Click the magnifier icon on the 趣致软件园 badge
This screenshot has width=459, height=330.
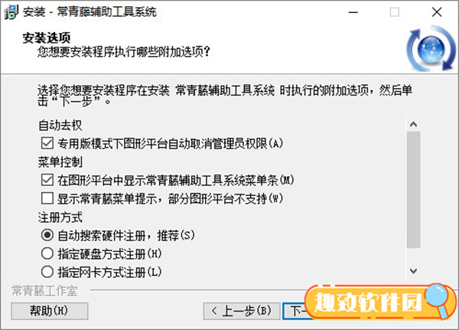pyautogui.click(x=438, y=299)
